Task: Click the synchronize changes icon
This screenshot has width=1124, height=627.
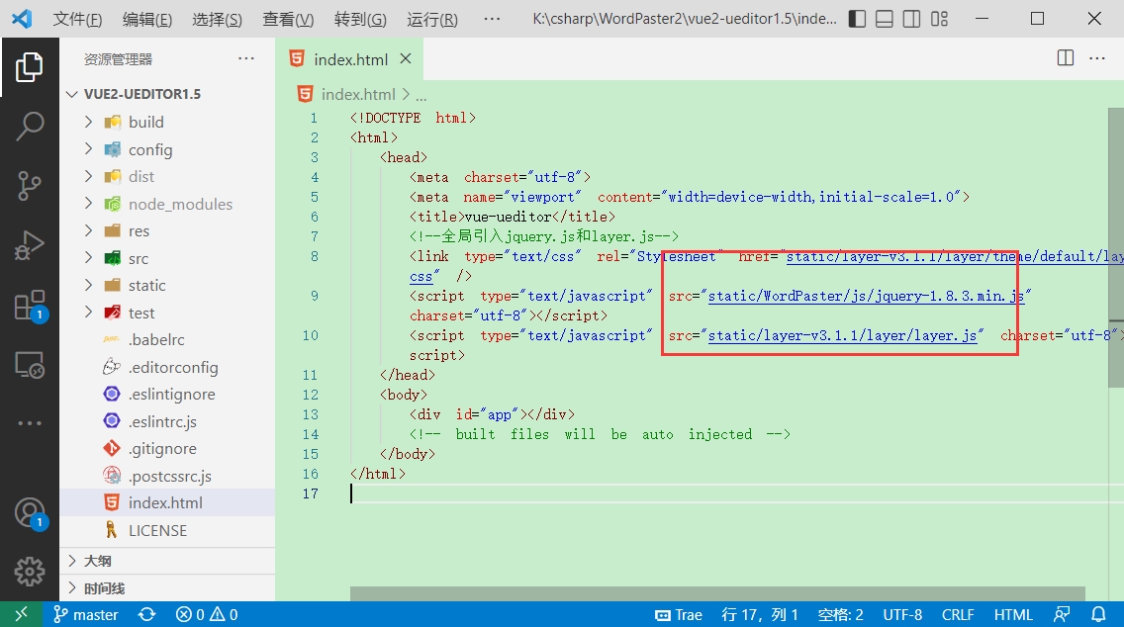Action: pyautogui.click(x=147, y=615)
